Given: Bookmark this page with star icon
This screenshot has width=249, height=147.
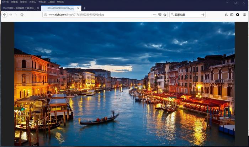Looking at the screenshot, I should (165, 15).
